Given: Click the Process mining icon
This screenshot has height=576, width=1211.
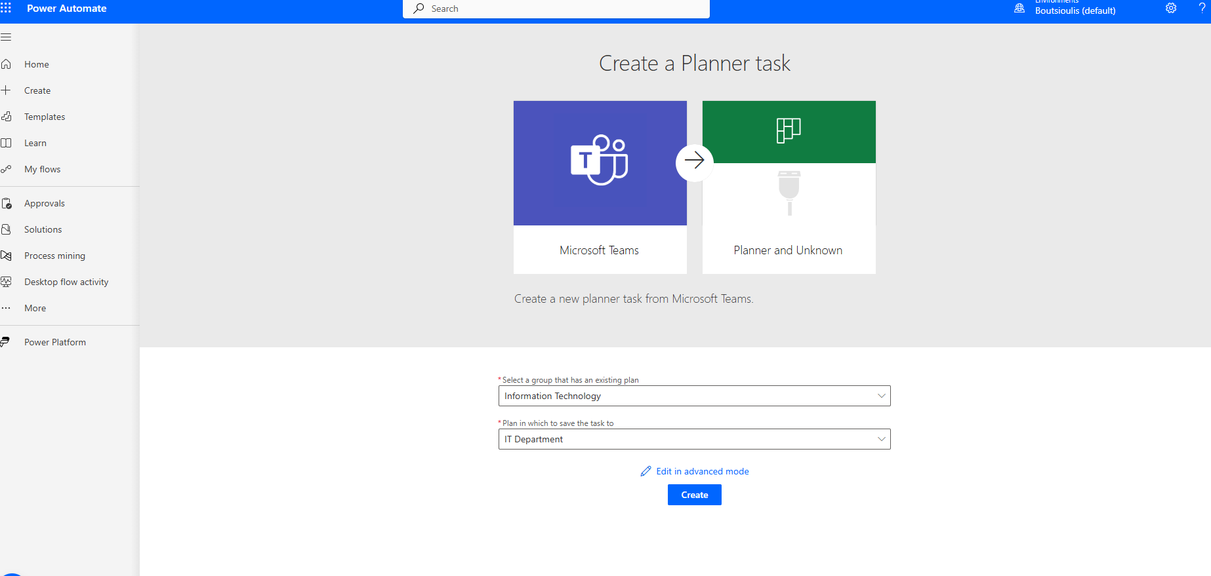Looking at the screenshot, I should (6, 256).
